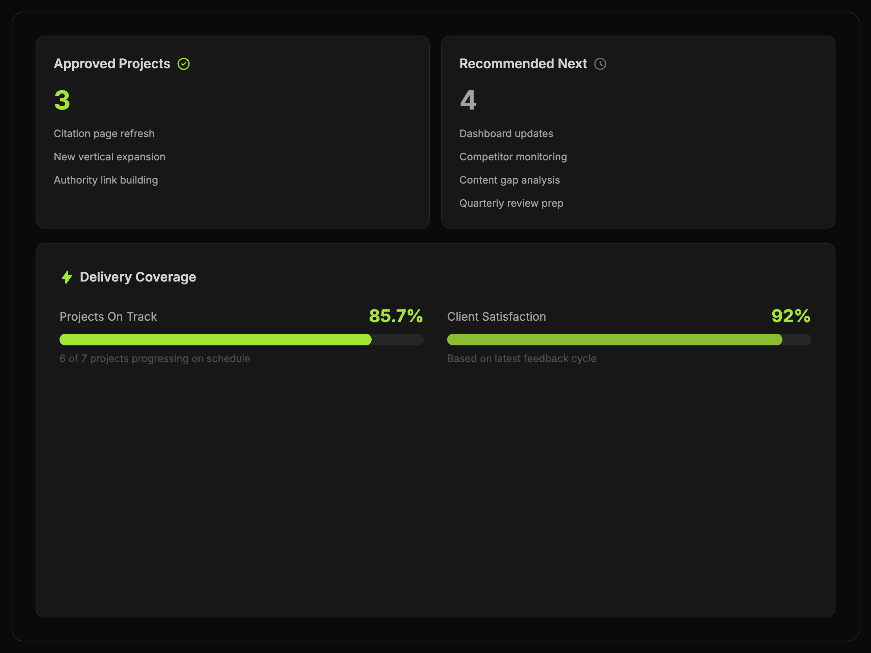
Task: Click the recommended next count 4
Action: click(x=468, y=100)
